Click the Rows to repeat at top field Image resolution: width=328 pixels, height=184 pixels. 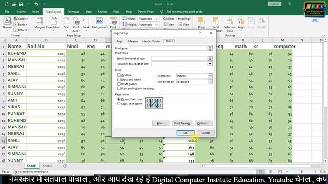pyautogui.click(x=179, y=58)
